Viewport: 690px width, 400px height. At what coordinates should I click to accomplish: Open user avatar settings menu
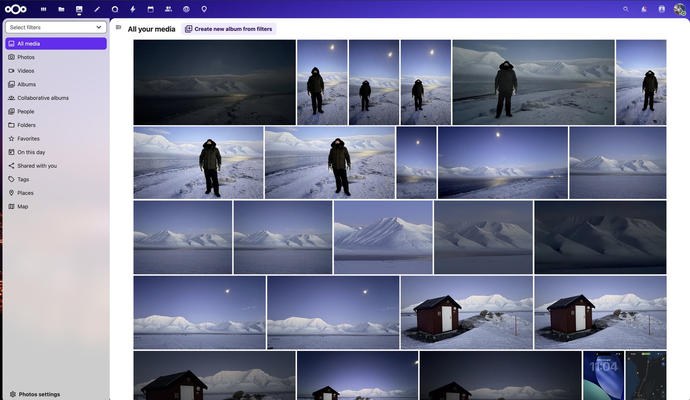(x=680, y=9)
